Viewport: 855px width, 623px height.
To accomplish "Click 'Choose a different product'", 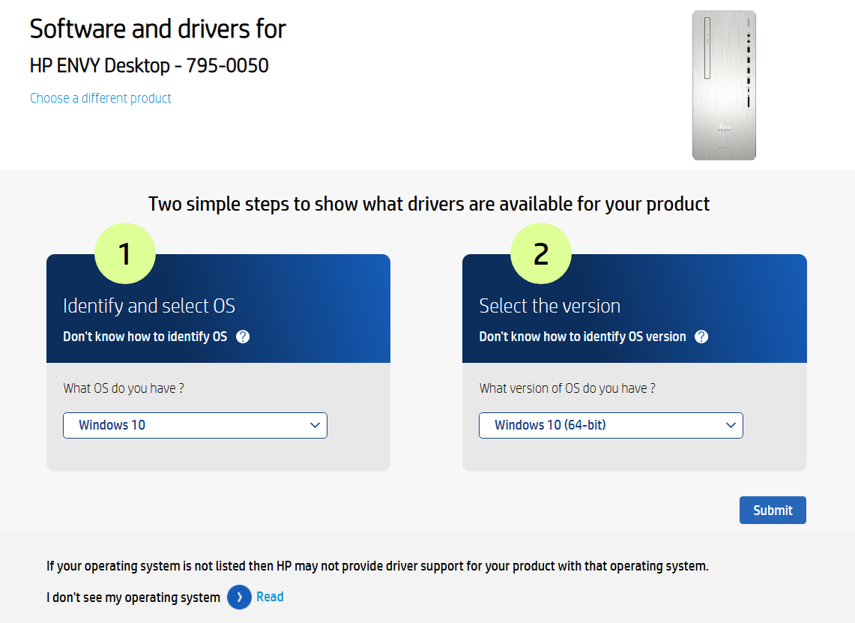I will click(x=100, y=98).
